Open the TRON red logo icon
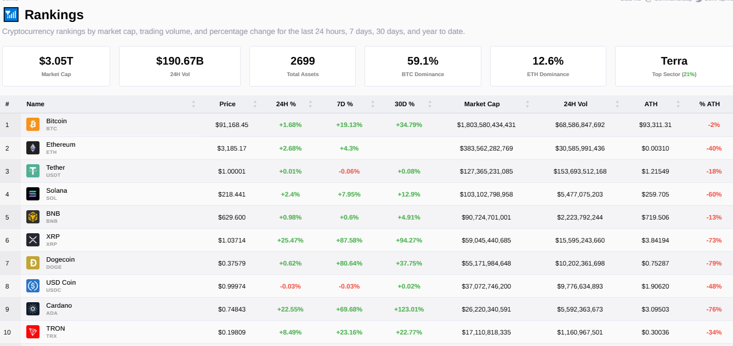 pos(32,332)
